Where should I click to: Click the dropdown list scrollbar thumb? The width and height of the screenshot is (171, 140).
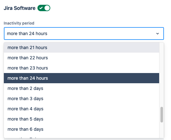[x=162, y=115]
